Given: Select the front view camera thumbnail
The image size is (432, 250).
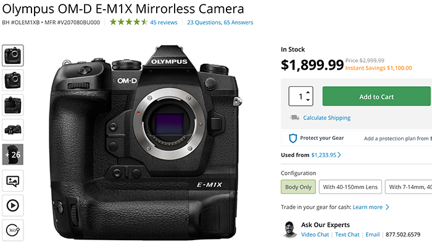Looking at the screenshot, I should click(13, 55).
